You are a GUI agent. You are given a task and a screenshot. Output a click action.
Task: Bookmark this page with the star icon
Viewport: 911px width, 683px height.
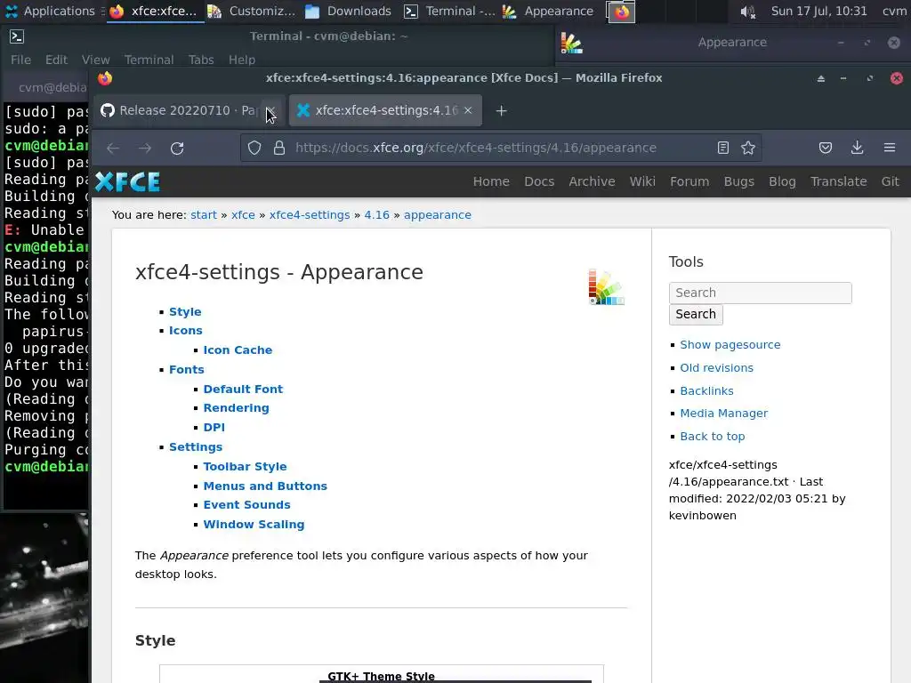point(748,149)
